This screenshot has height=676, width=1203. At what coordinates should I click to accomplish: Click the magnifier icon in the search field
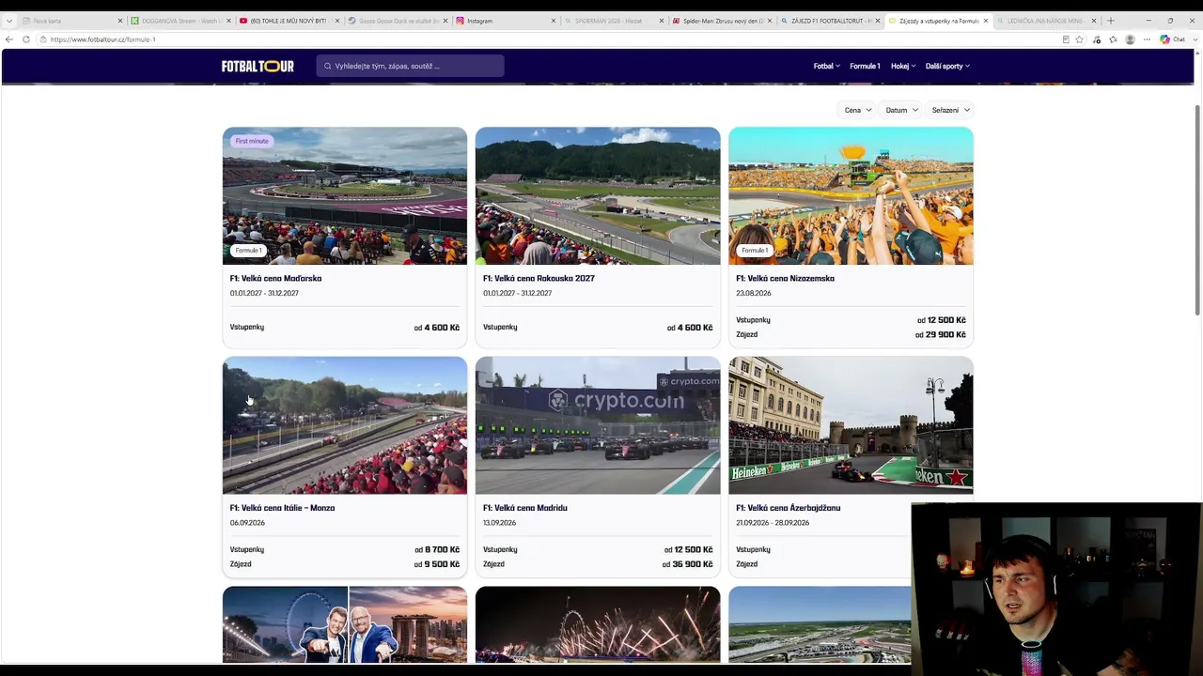point(328,66)
